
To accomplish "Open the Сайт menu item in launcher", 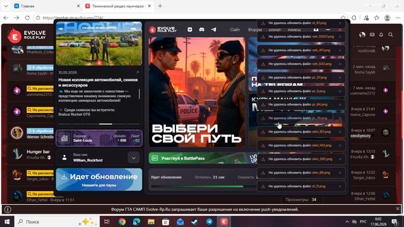I will (x=235, y=30).
